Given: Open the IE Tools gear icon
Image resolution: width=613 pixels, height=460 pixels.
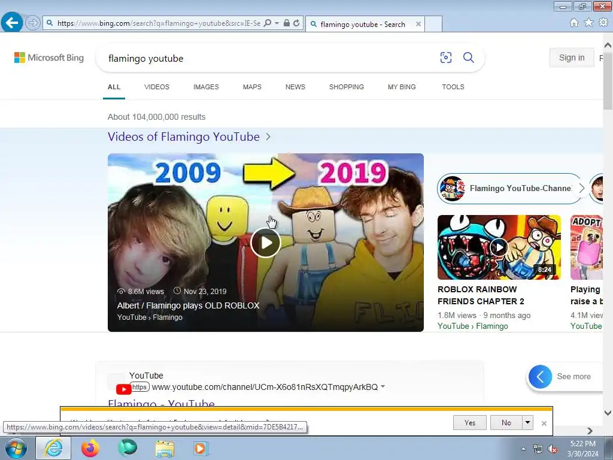Looking at the screenshot, I should (603, 23).
